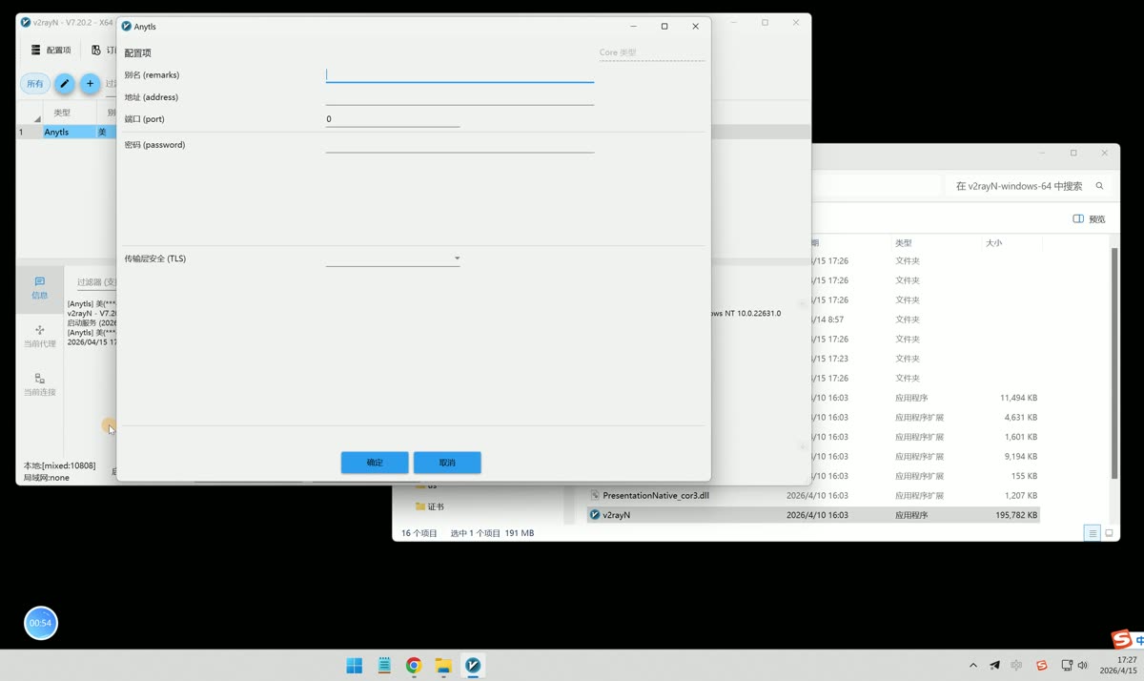The width and height of the screenshot is (1144, 681).
Task: Click the Sogou input tray icon
Action: (x=1041, y=666)
